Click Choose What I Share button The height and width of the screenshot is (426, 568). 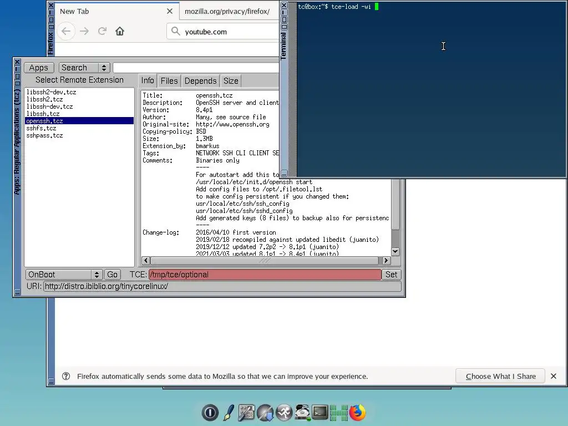tap(500, 376)
